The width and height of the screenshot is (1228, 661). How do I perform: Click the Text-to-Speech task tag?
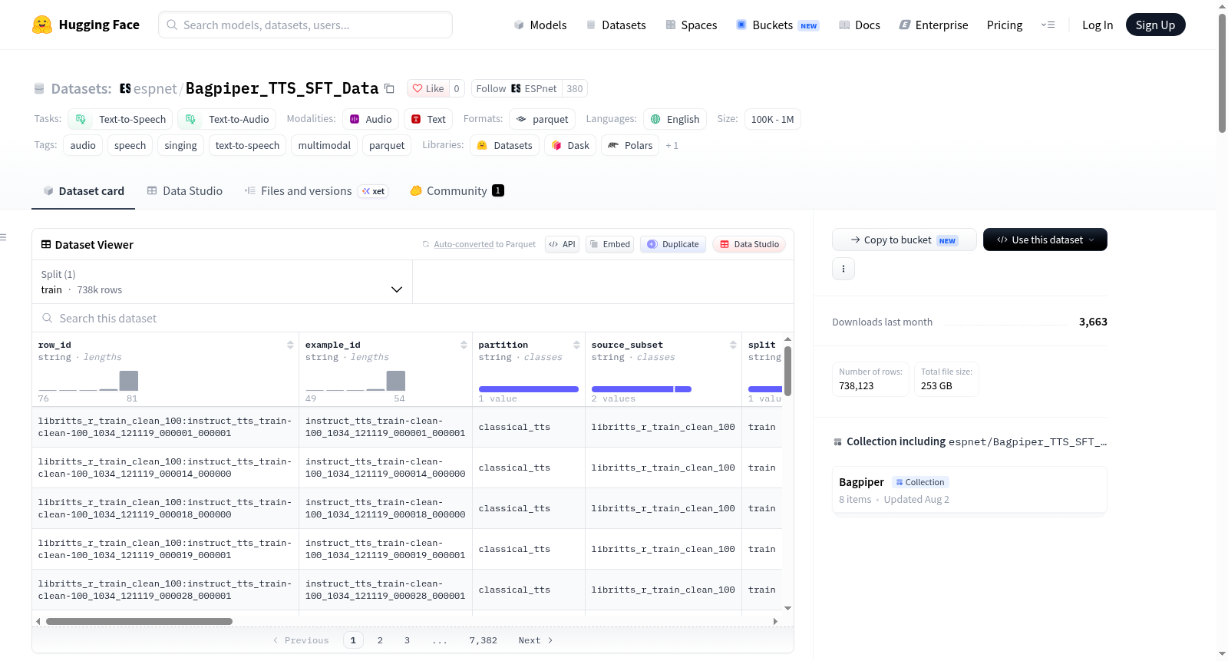click(x=120, y=119)
